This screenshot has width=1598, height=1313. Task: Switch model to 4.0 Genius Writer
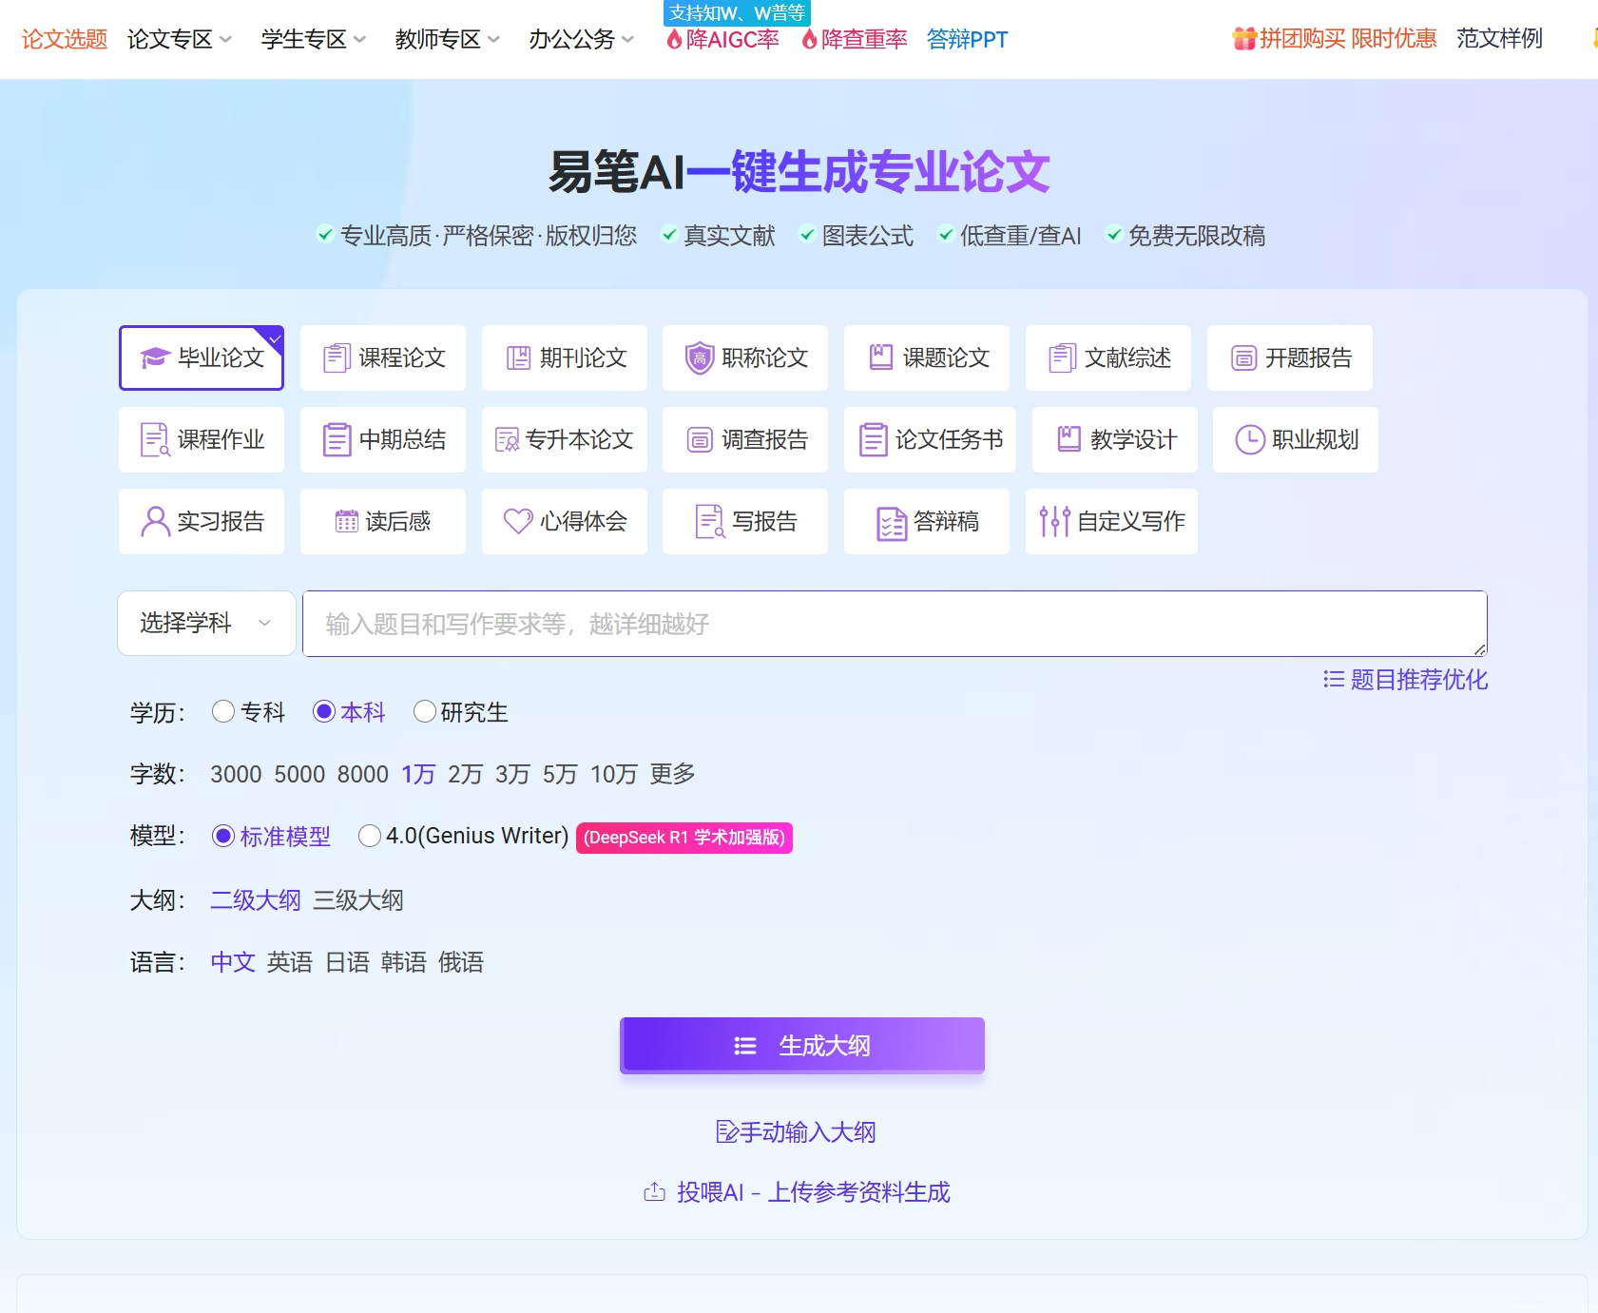[370, 836]
